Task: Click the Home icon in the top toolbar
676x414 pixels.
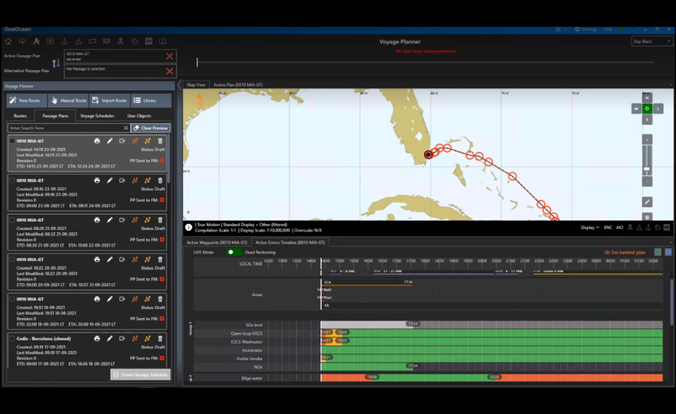Action: (x=8, y=41)
